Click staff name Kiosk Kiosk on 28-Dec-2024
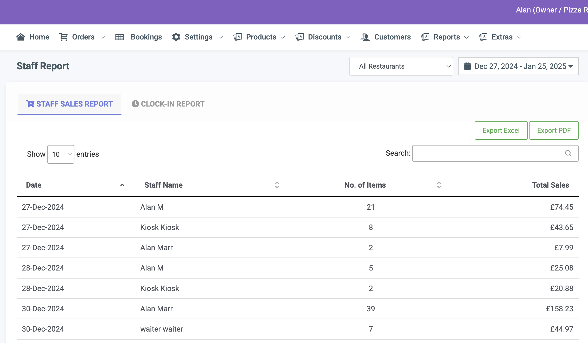This screenshot has width=588, height=343. [160, 288]
